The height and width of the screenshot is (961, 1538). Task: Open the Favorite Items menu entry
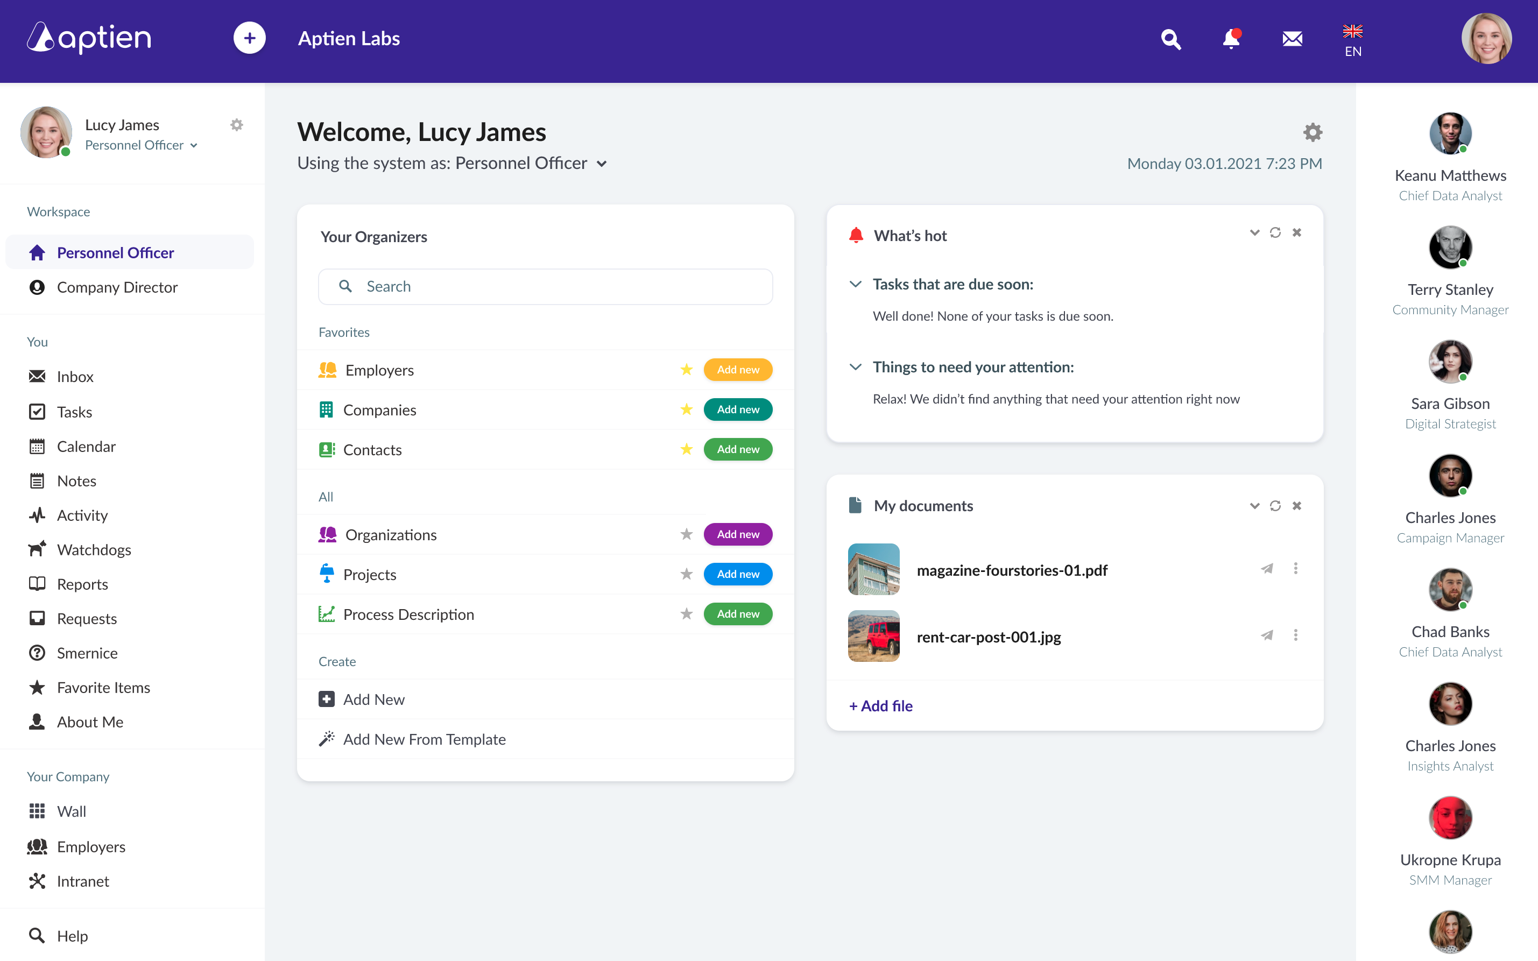pos(103,687)
